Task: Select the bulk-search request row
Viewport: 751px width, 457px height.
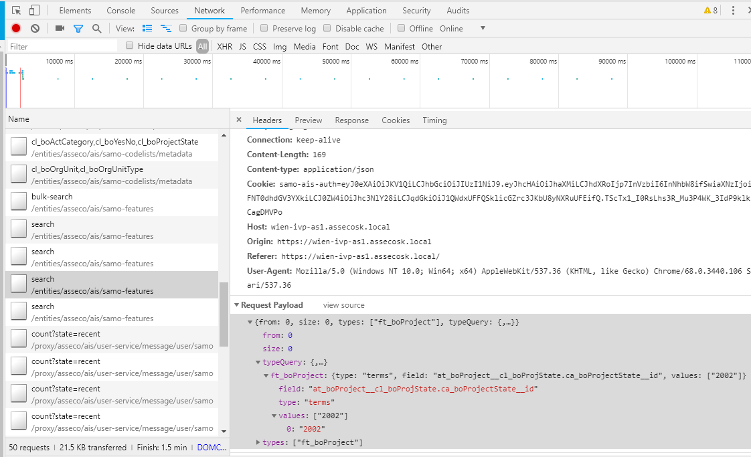Action: click(112, 202)
